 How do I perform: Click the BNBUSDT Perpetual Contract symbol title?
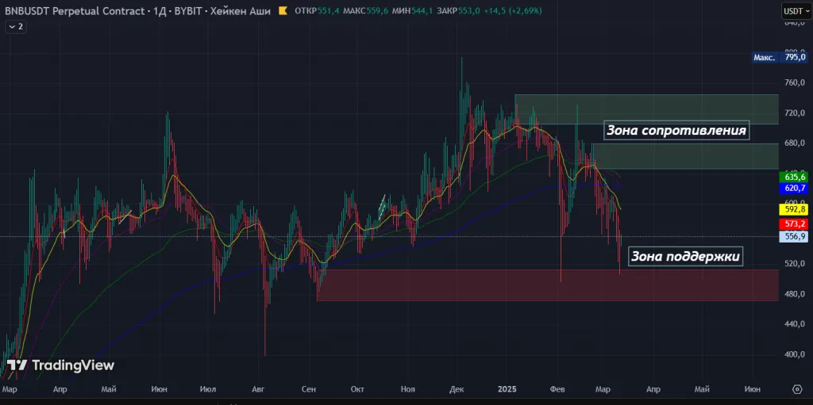coord(75,11)
